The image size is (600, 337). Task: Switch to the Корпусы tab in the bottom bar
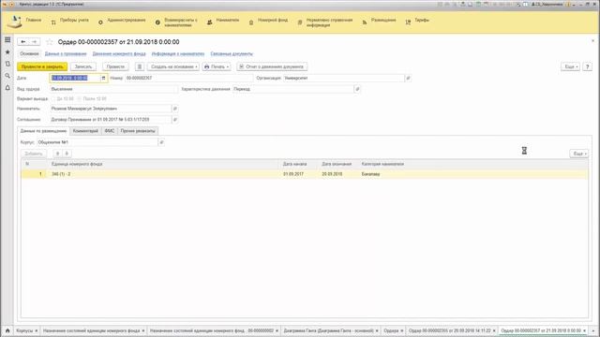24,330
